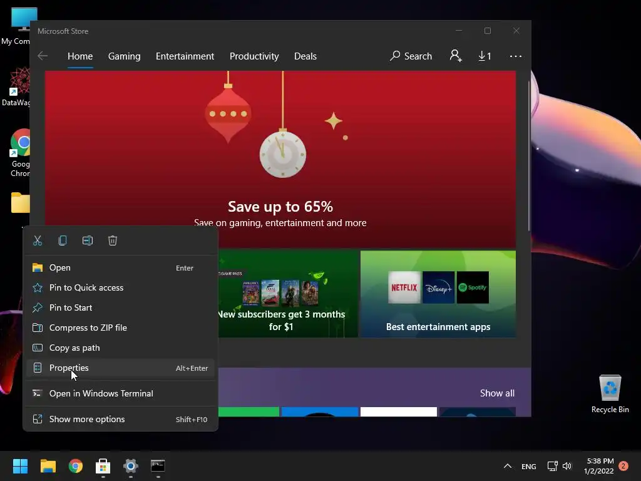Image resolution: width=641 pixels, height=481 pixels.
Task: Select the Recycle Bin desktop icon
Action: point(610,393)
